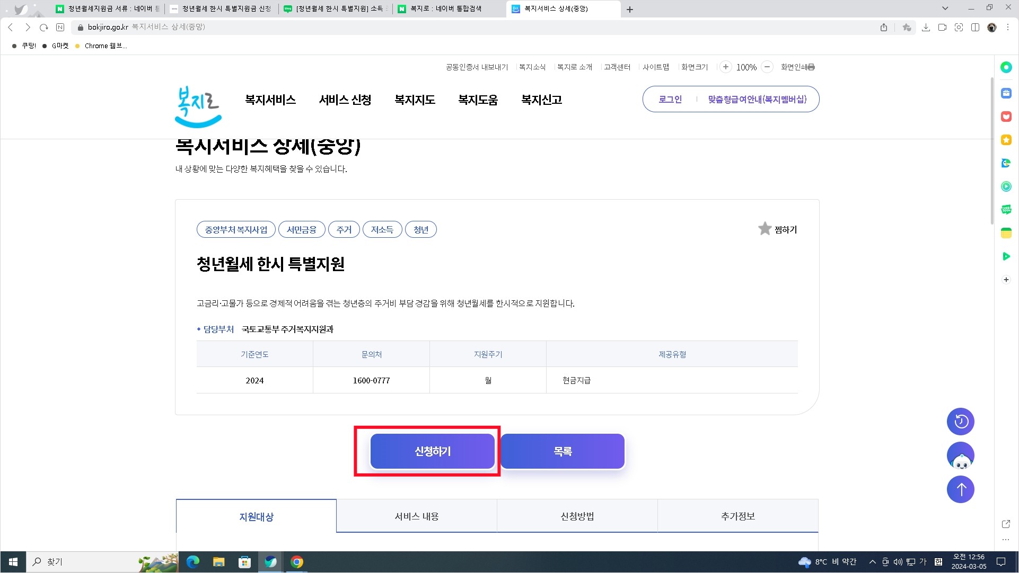This screenshot has width=1019, height=573.
Task: Click the zoom out minus button
Action: pos(767,67)
